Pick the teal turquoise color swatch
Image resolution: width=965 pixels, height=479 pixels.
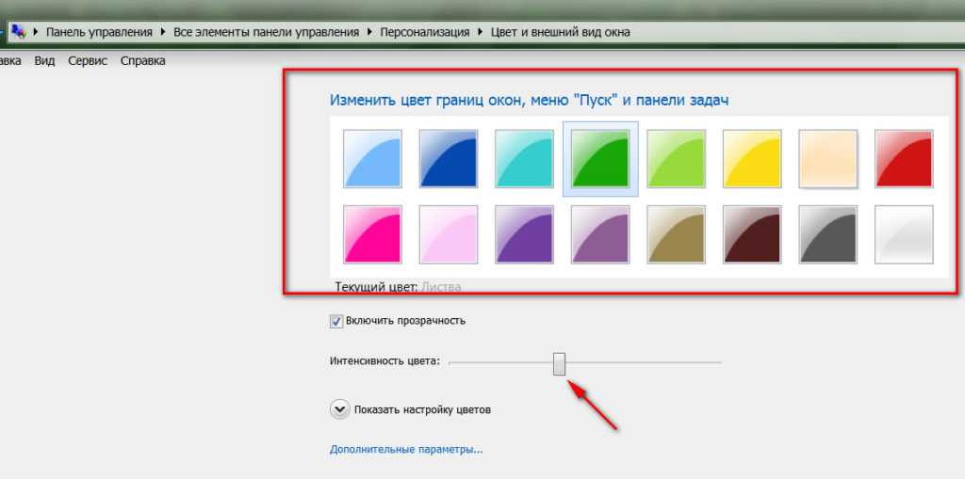pyautogui.click(x=524, y=159)
